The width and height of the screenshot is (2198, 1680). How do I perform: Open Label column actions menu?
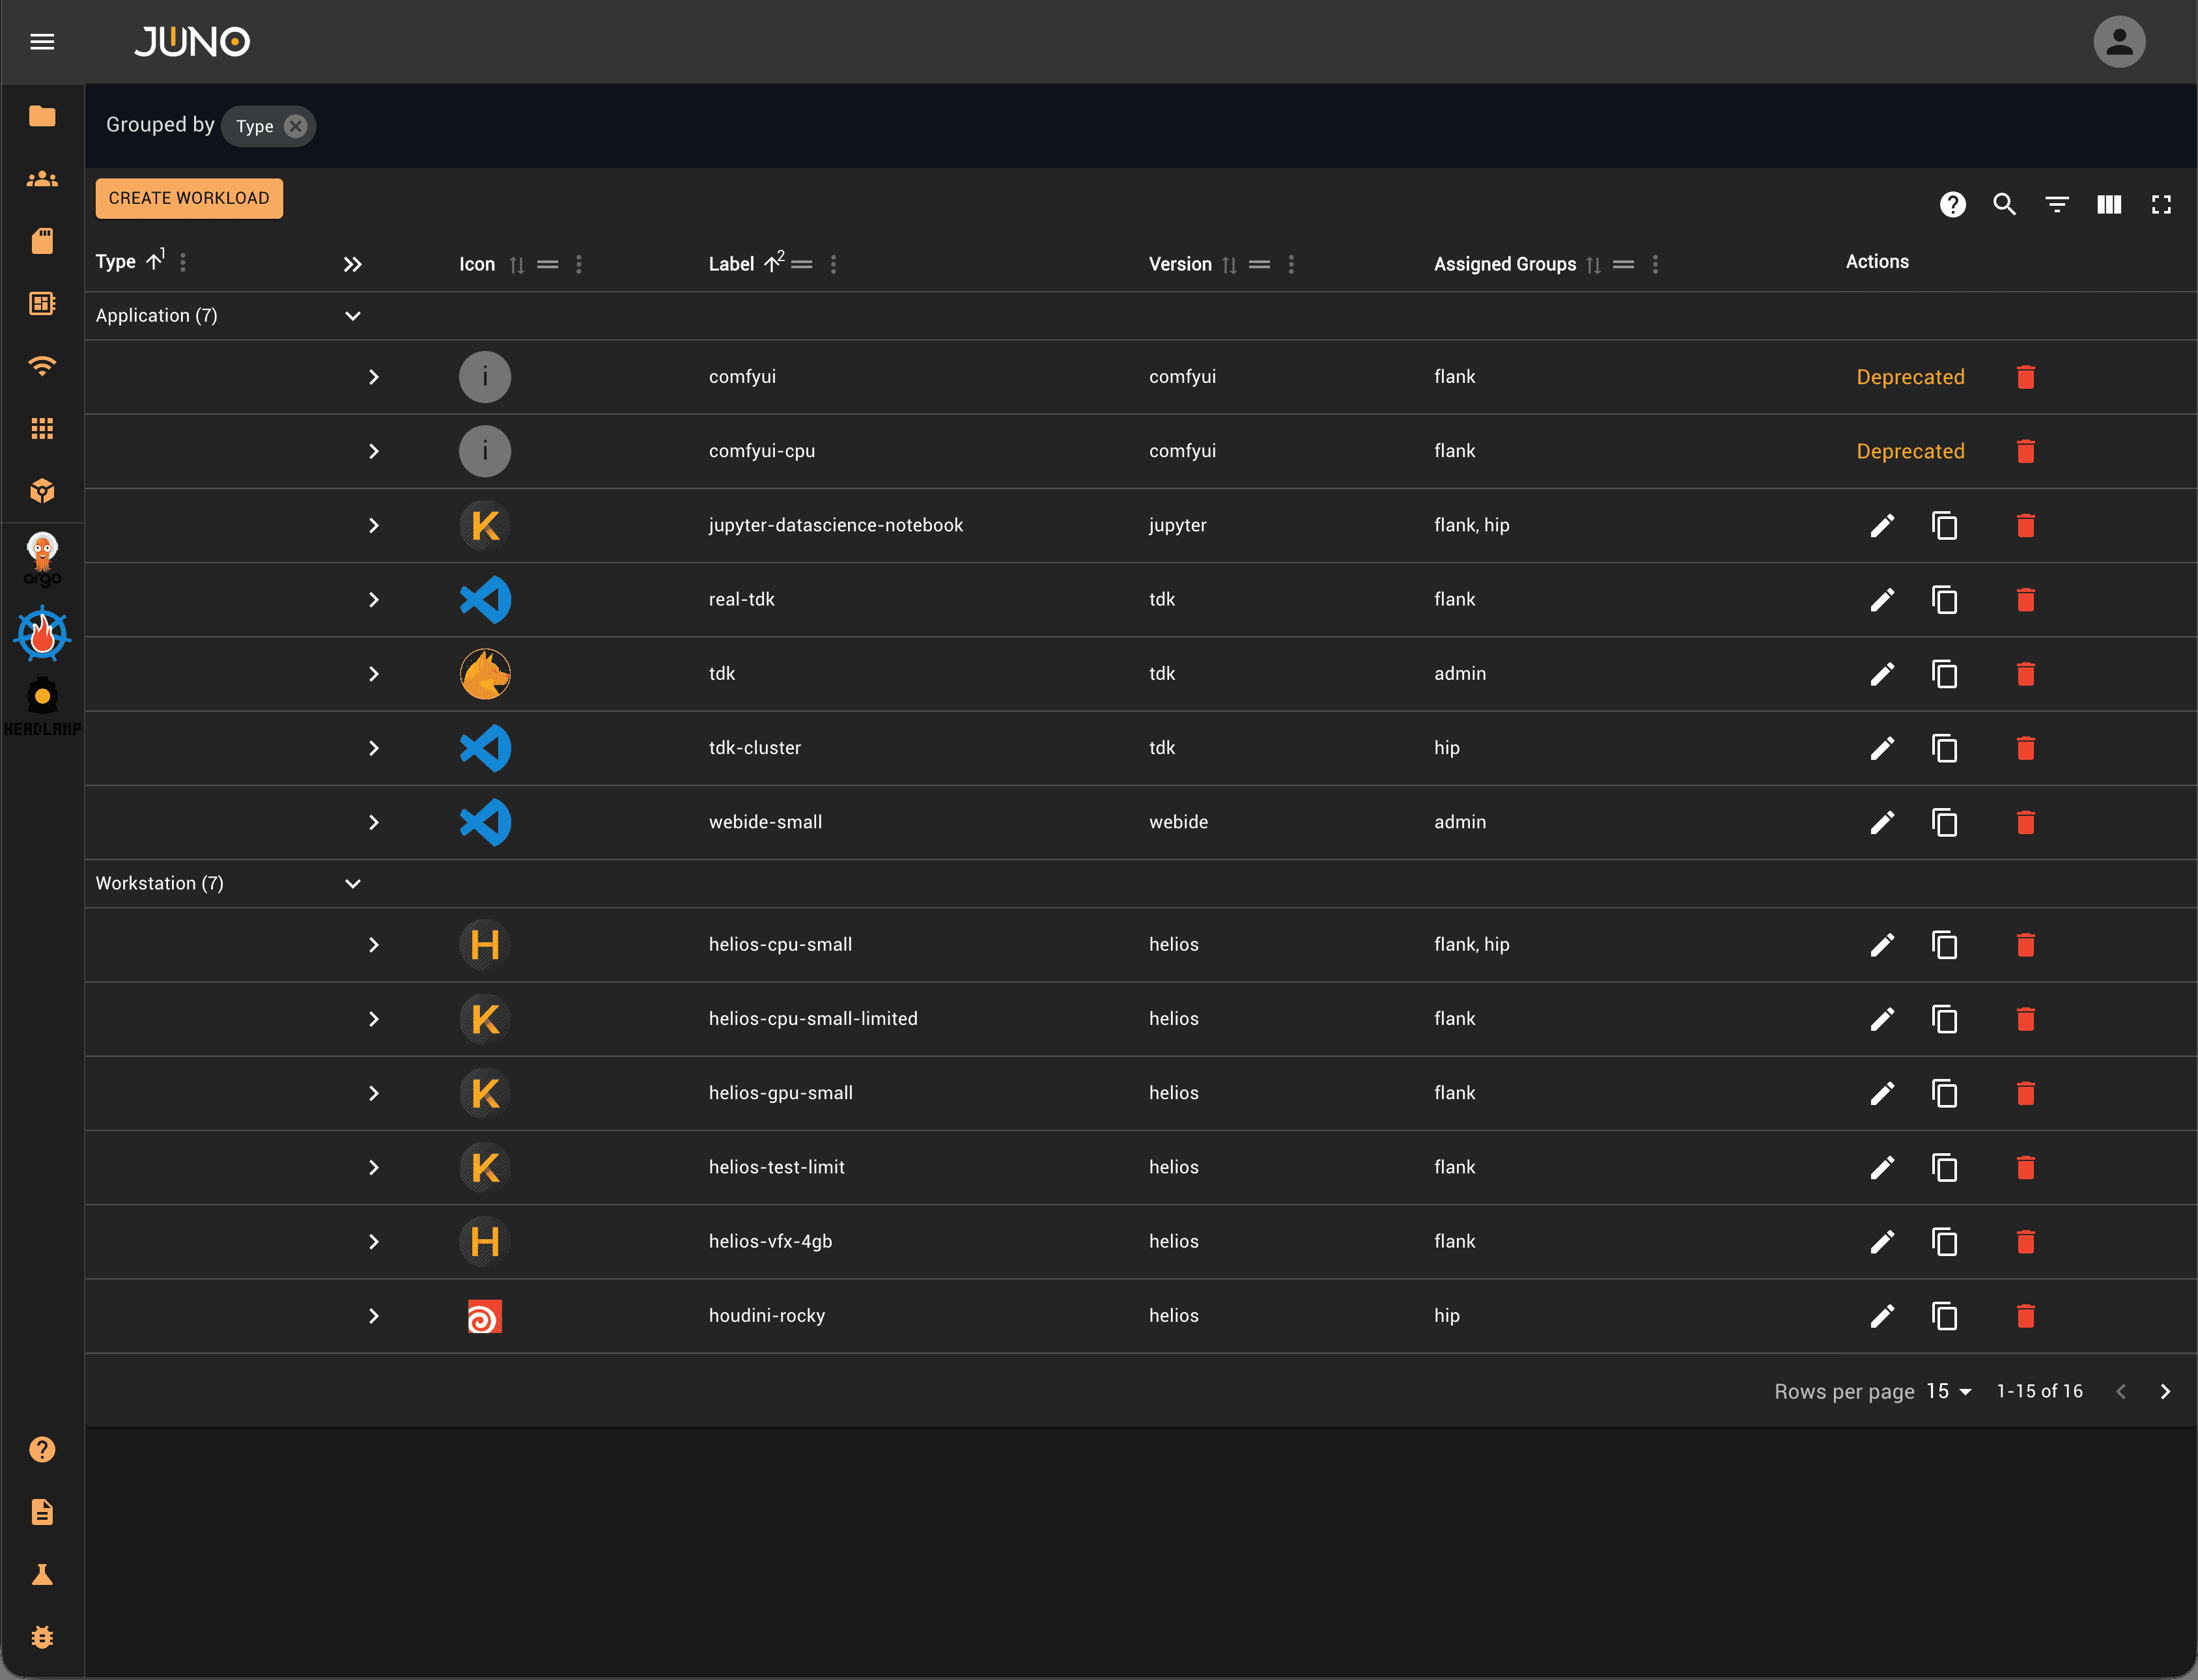[833, 265]
